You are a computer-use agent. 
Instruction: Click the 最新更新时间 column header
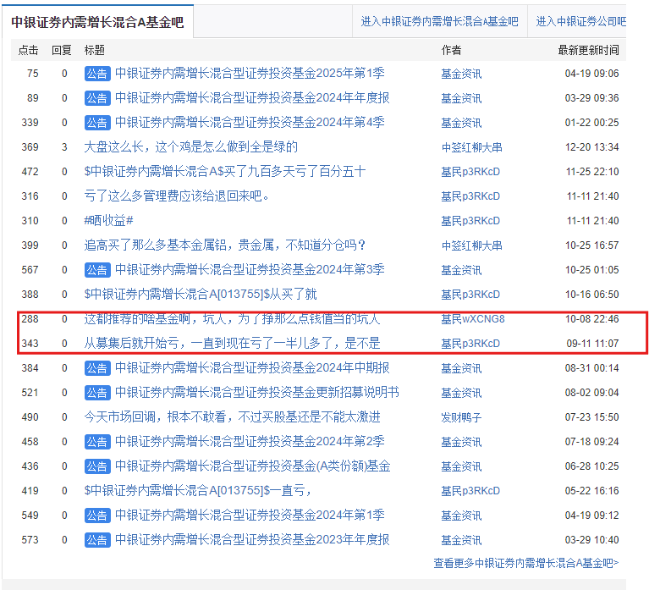pos(589,50)
